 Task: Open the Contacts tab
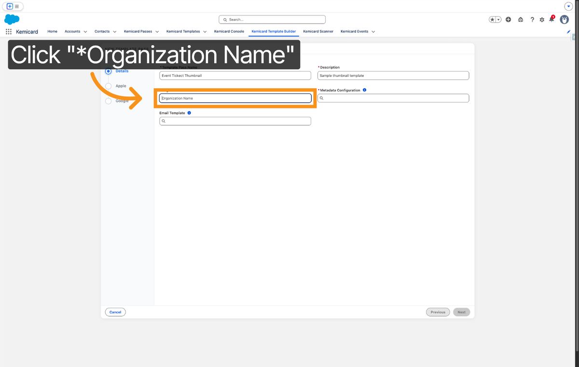click(x=102, y=31)
